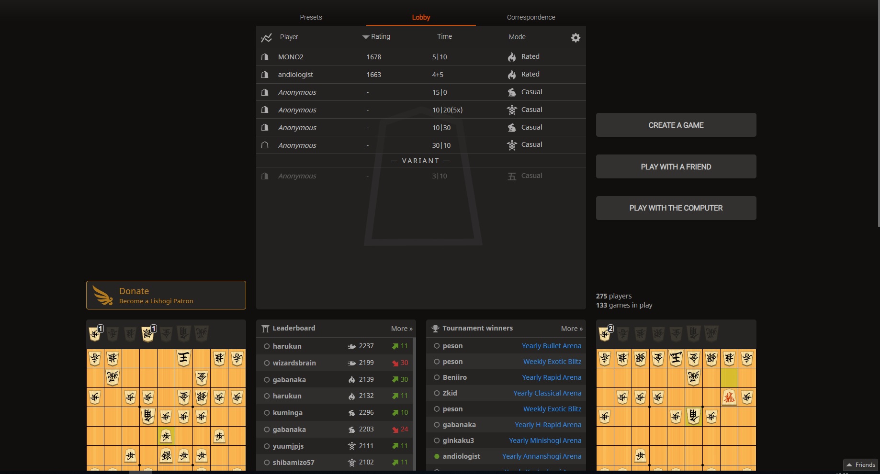Open Zkid's profile in Tournament winners

pos(450,393)
